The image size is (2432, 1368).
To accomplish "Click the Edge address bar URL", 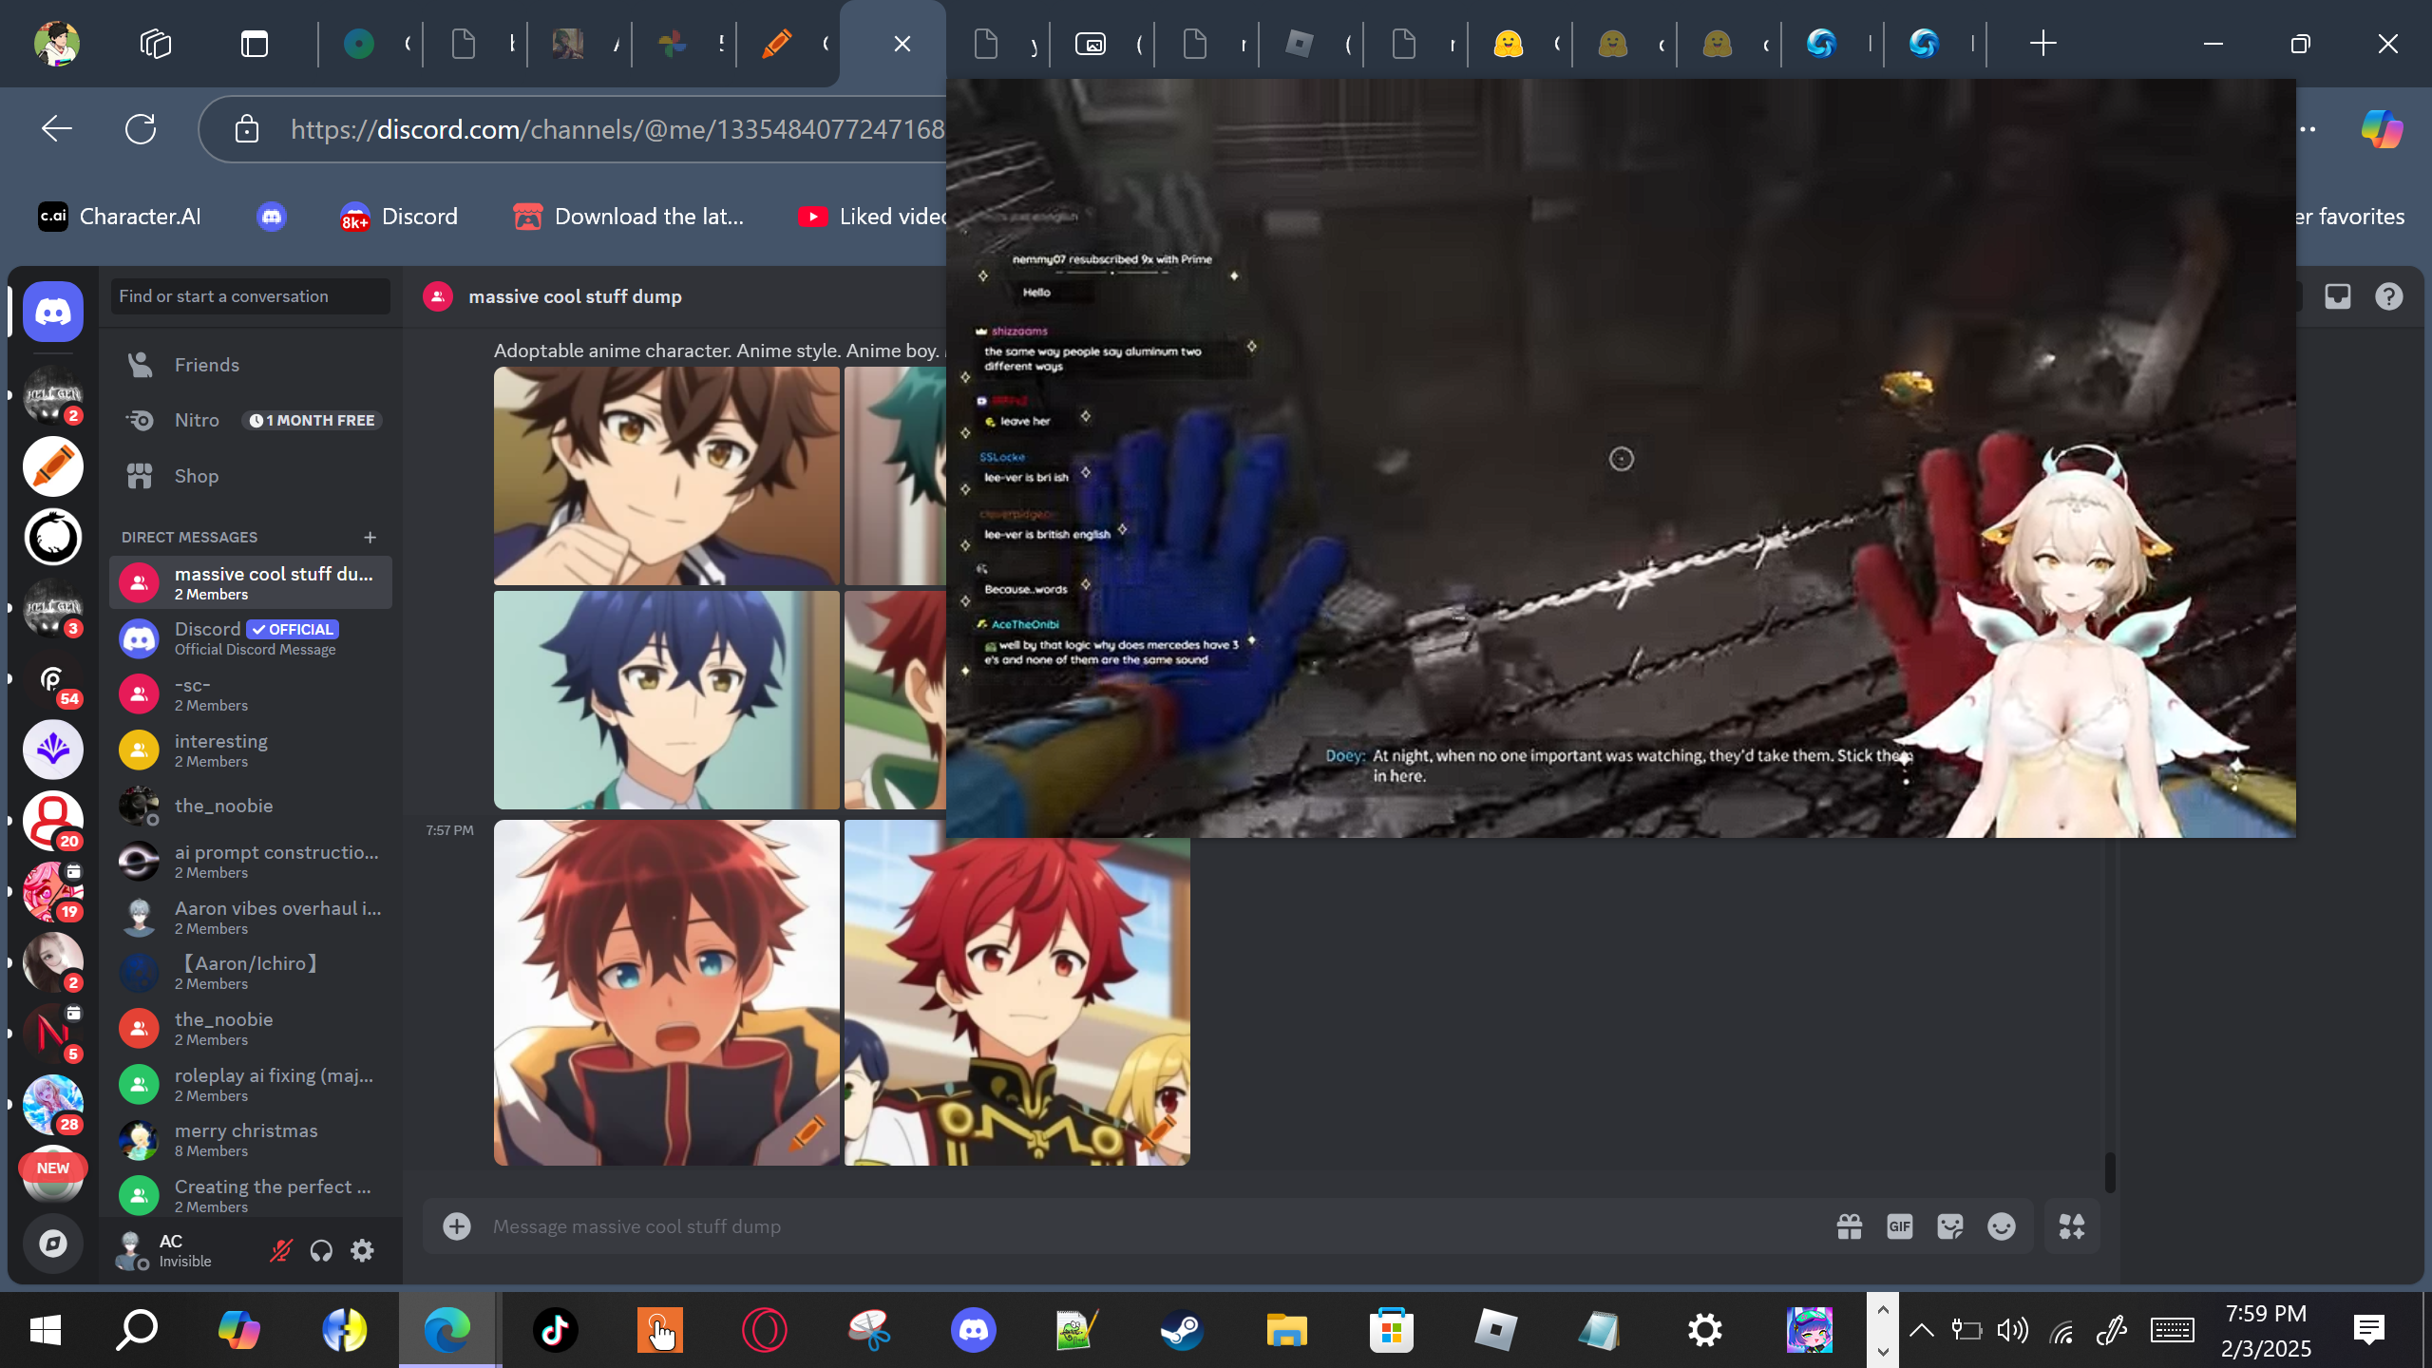I will 617,129.
